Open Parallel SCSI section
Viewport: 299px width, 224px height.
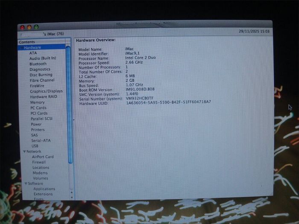pos(41,119)
